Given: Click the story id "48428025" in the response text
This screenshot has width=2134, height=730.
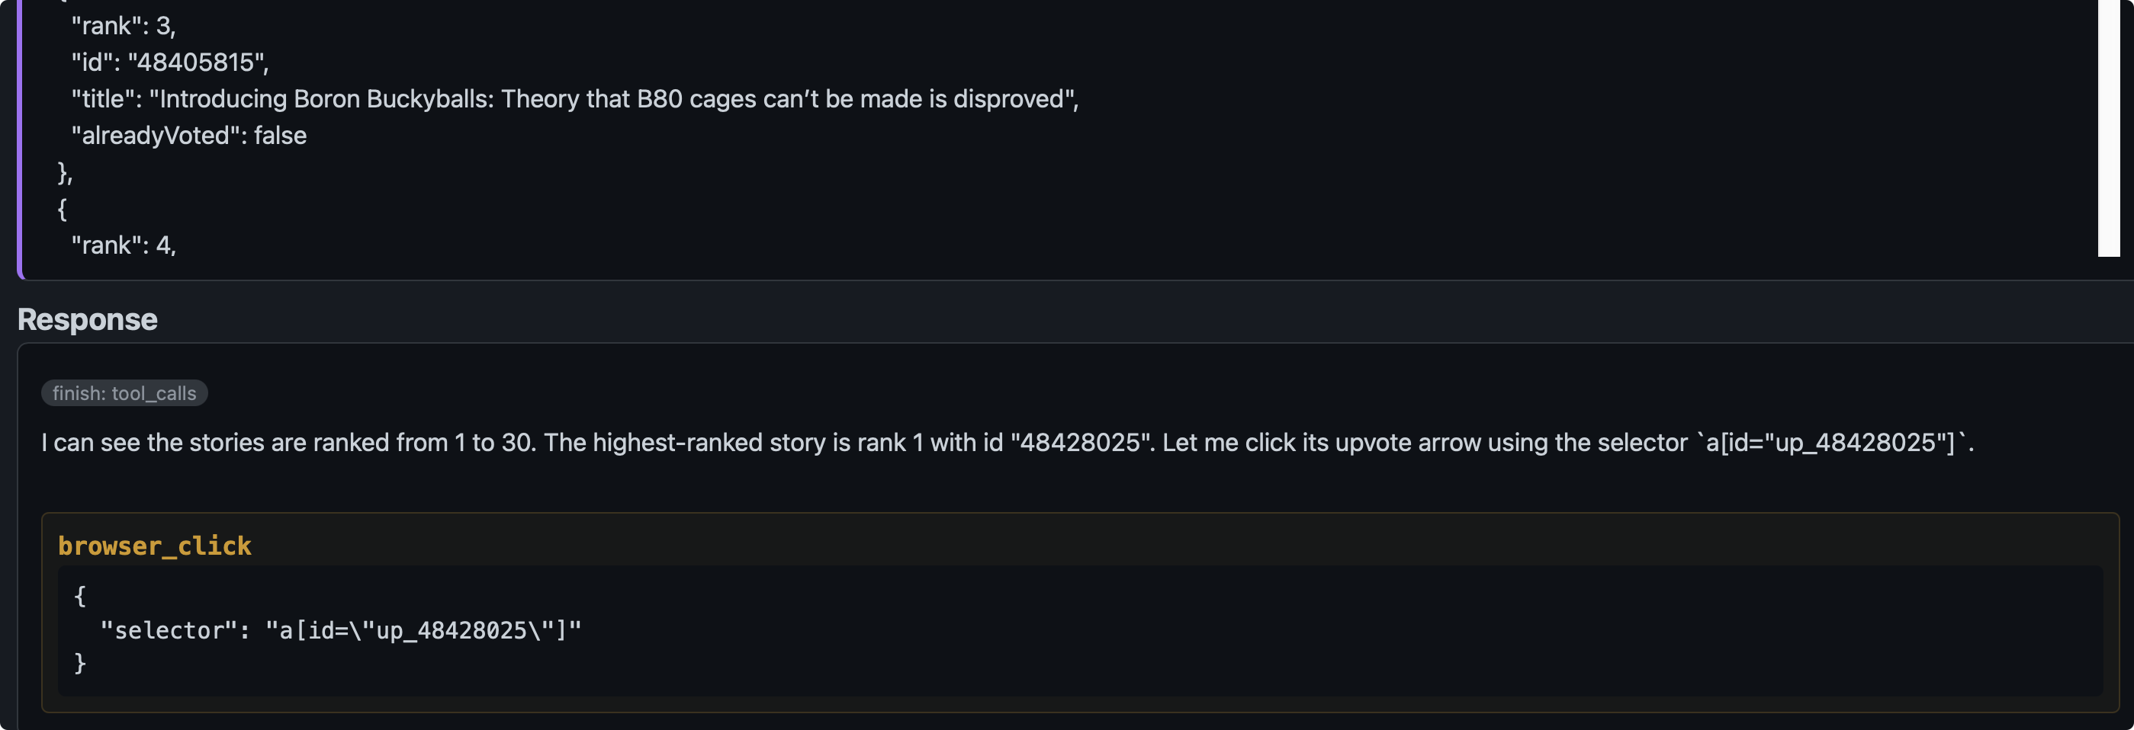Looking at the screenshot, I should click(1080, 443).
